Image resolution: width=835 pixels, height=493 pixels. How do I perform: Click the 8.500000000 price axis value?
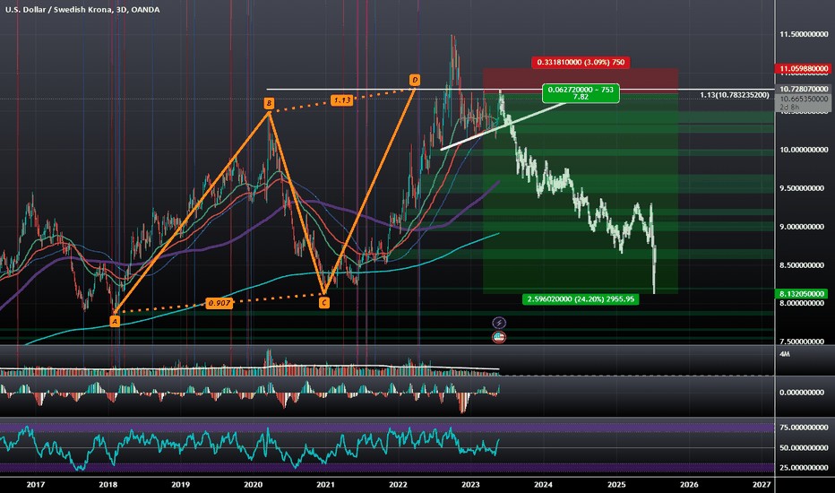pyautogui.click(x=802, y=265)
